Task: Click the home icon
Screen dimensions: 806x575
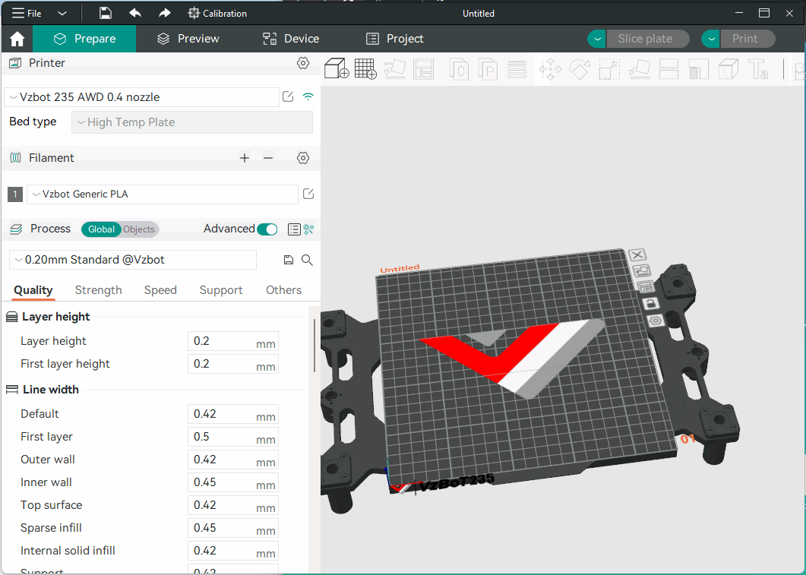Action: 17,39
